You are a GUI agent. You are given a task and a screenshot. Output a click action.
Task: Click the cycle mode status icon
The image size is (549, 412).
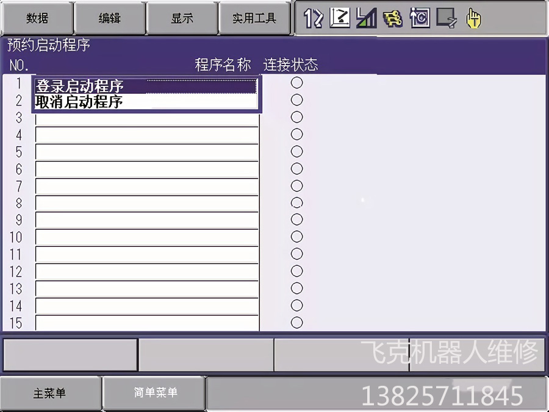click(x=420, y=18)
